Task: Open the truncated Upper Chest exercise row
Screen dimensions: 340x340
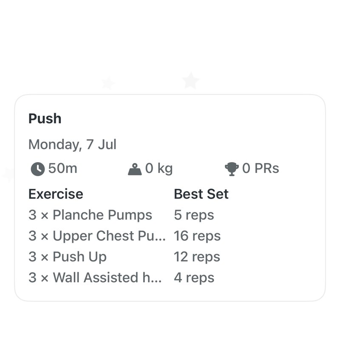Action: (x=97, y=236)
